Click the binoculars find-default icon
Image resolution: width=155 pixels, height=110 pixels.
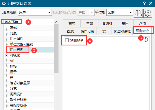pyautogui.click(x=138, y=13)
